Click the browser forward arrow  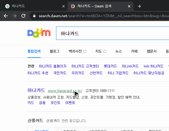(14, 16)
